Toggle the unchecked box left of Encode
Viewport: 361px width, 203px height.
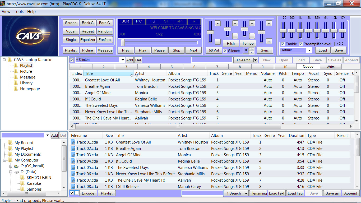click(x=77, y=193)
